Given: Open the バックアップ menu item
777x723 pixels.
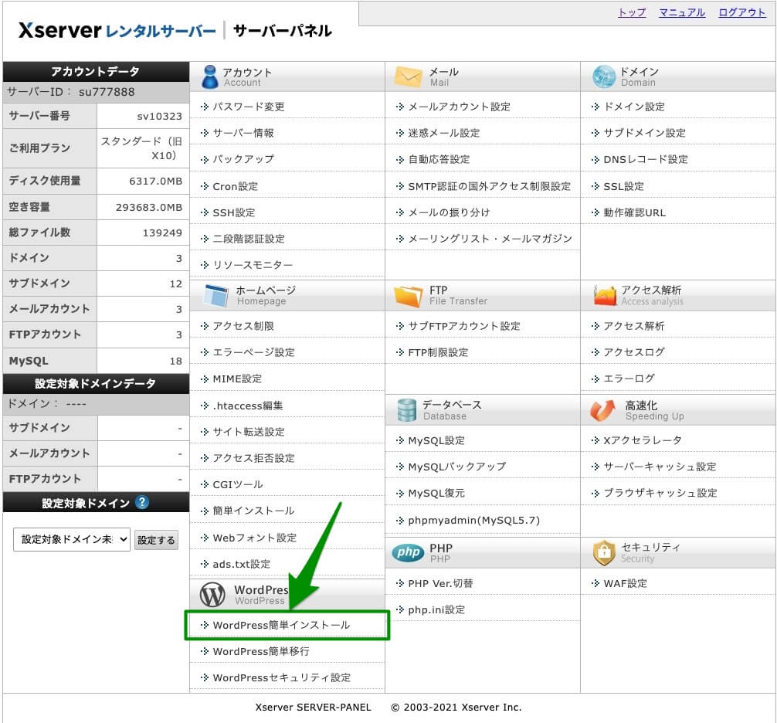Looking at the screenshot, I should pos(243,160).
